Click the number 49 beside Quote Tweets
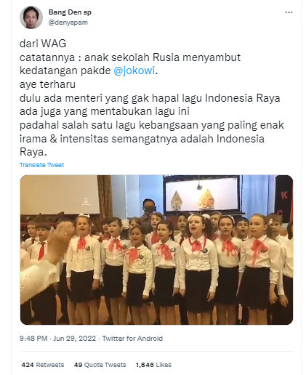This screenshot has width=306, height=375. (x=78, y=365)
